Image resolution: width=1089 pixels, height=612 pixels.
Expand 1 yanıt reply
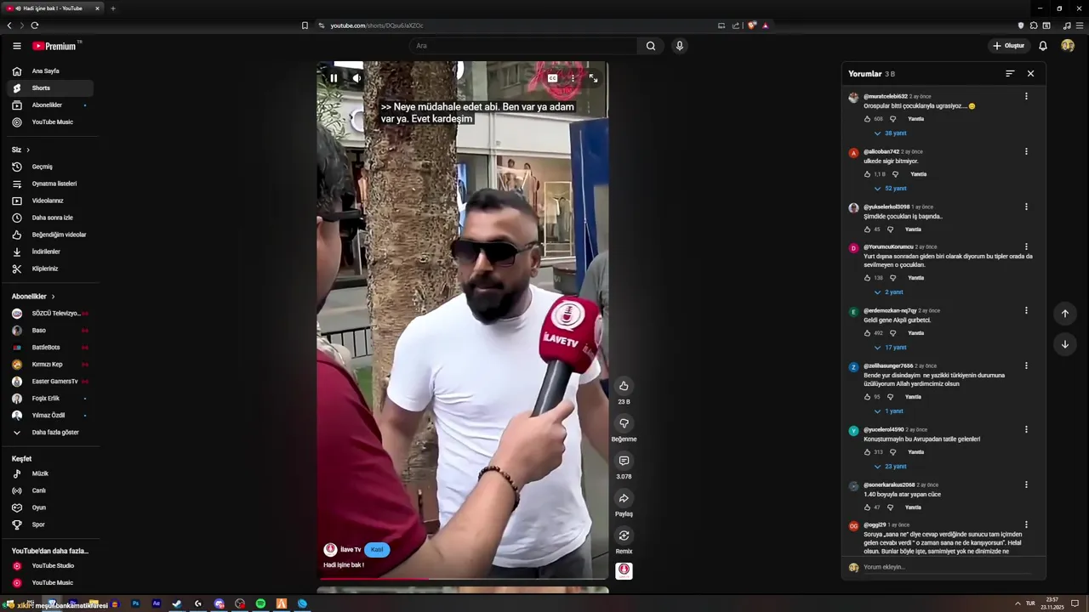coord(888,411)
